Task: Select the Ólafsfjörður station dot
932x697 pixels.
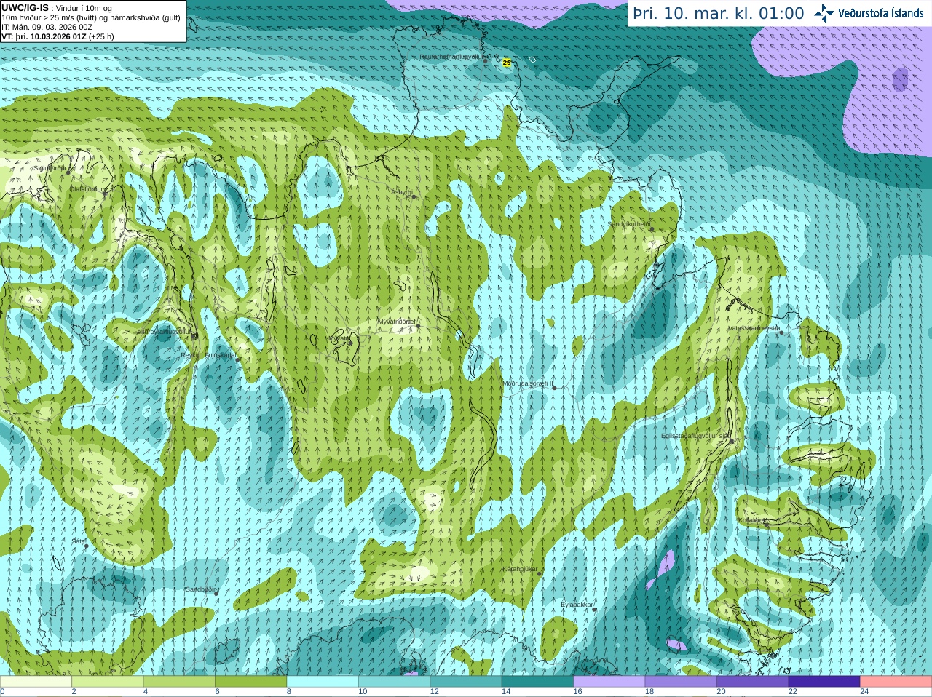Action: [x=105, y=193]
